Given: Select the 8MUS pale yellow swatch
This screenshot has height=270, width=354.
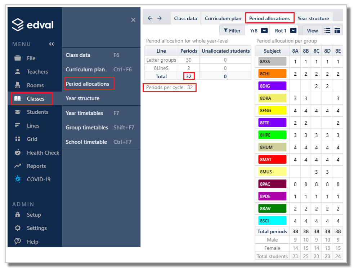Looking at the screenshot, I should click(x=272, y=172).
